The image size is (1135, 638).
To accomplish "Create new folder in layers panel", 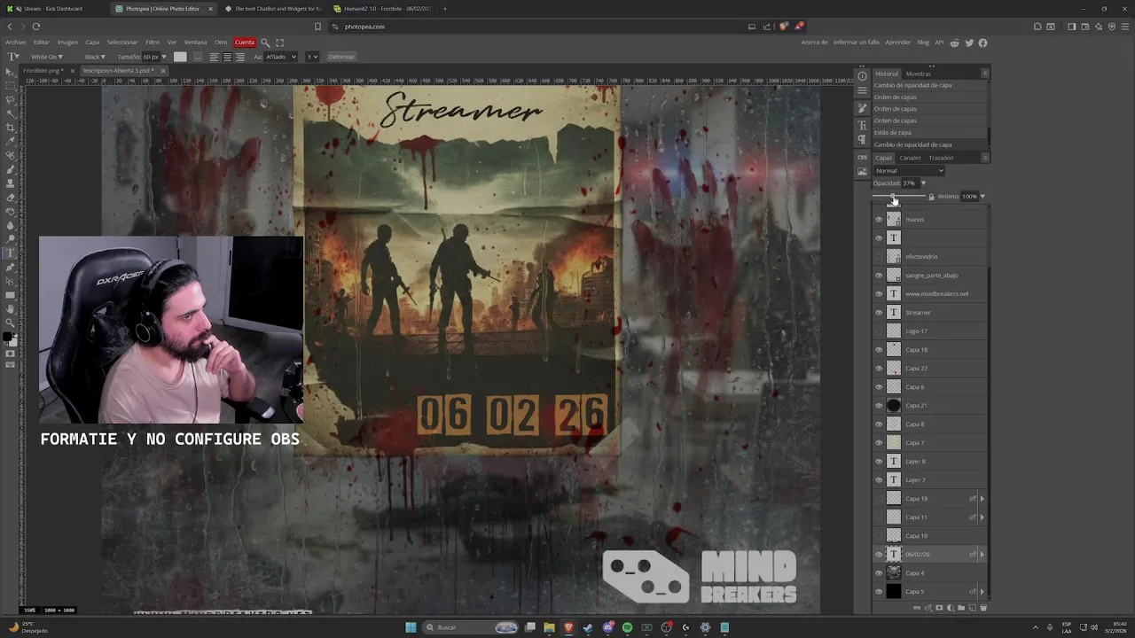I will pyautogui.click(x=961, y=608).
